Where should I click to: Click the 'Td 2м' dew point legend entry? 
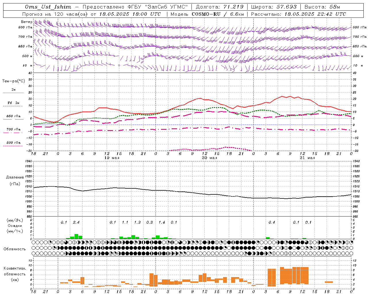[x=13, y=103]
